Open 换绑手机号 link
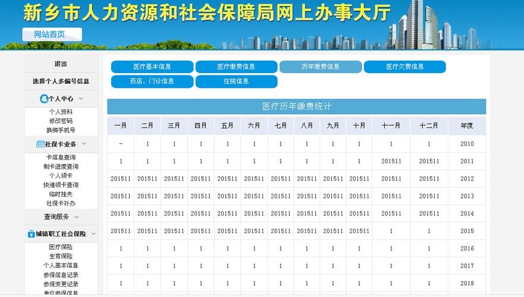The image size is (524, 297). pyautogui.click(x=61, y=130)
